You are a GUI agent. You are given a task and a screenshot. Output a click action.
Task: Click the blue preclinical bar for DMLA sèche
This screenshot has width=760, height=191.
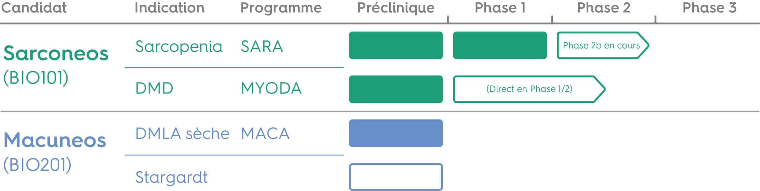pos(396,133)
